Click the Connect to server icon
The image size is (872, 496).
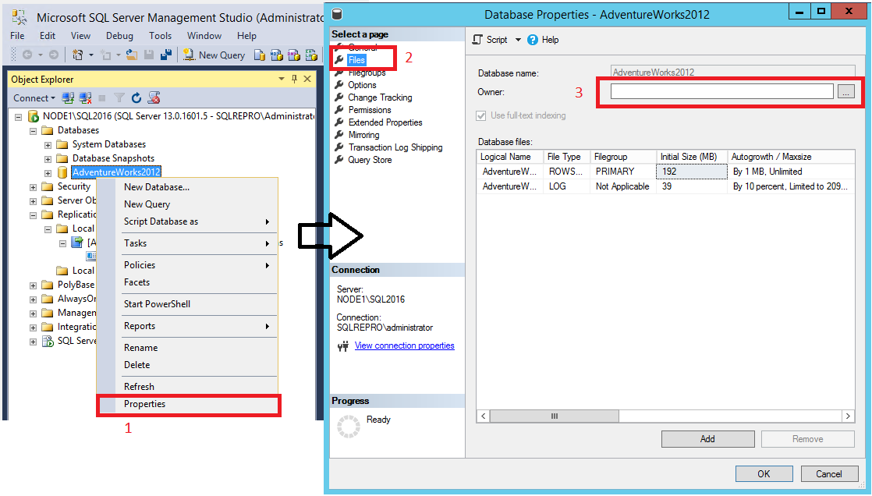click(x=67, y=97)
